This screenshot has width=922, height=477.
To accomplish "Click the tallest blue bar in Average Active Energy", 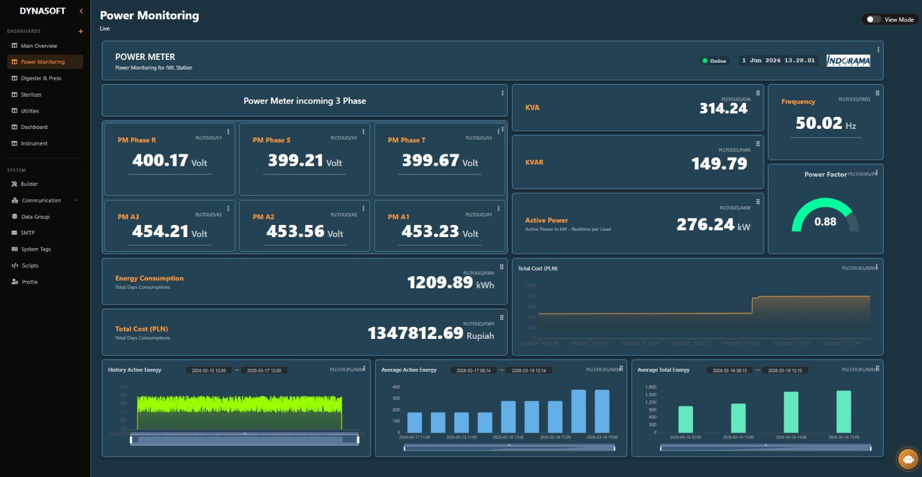I will tap(579, 411).
